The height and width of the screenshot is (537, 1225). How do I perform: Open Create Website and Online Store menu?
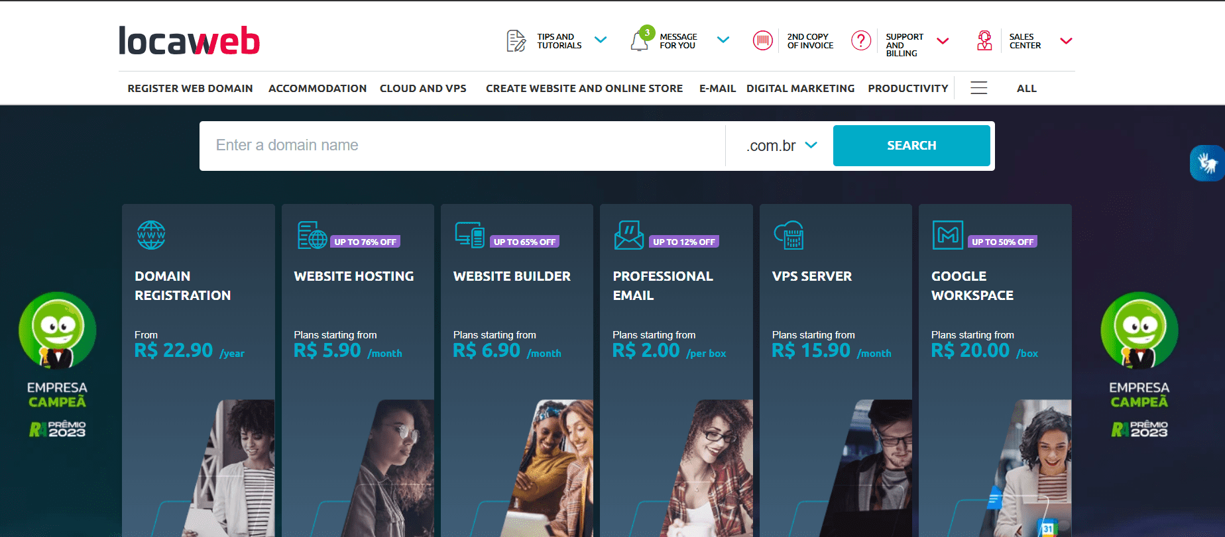(584, 88)
